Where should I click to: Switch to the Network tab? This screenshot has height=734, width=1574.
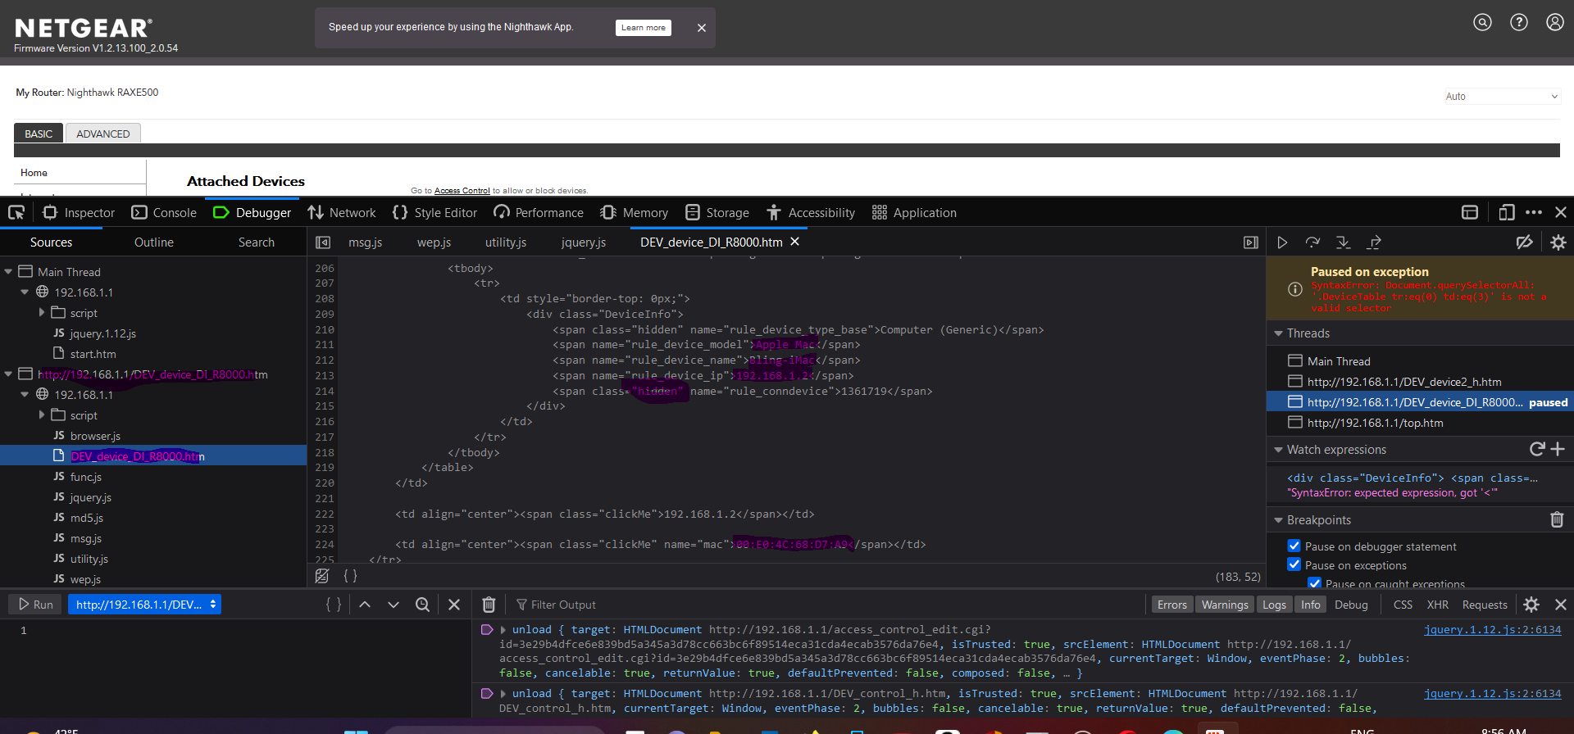click(342, 213)
